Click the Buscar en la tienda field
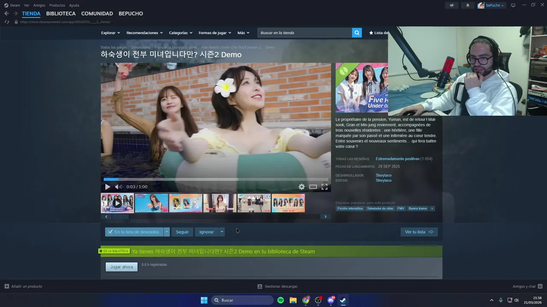Image resolution: width=547 pixels, height=307 pixels. click(x=305, y=33)
